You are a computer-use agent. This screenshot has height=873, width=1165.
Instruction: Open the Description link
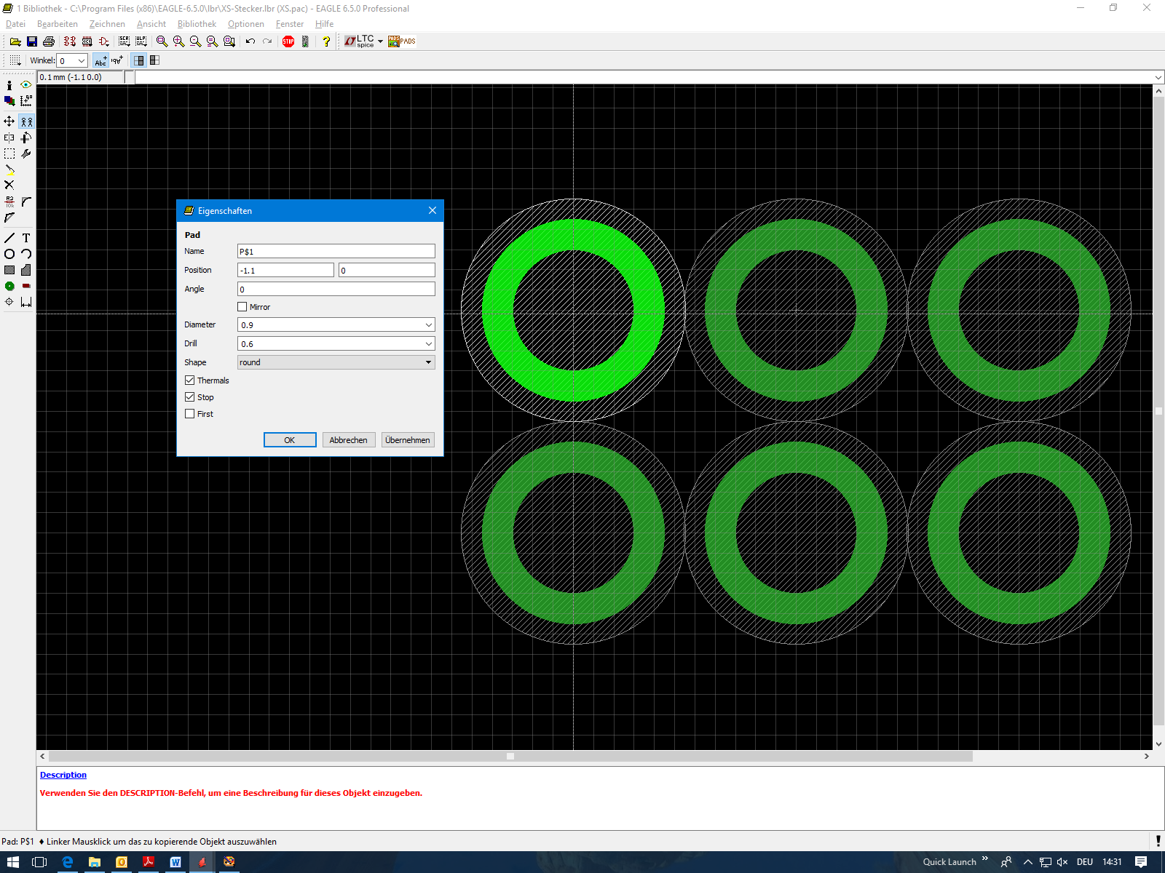click(x=63, y=775)
